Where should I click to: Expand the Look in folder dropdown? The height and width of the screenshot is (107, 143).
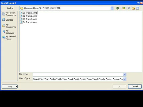[112, 8]
